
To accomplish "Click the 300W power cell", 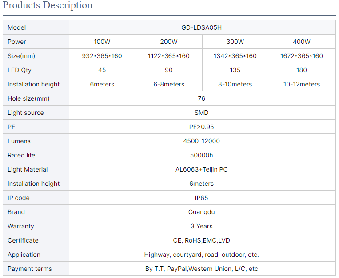I will (x=235, y=42).
